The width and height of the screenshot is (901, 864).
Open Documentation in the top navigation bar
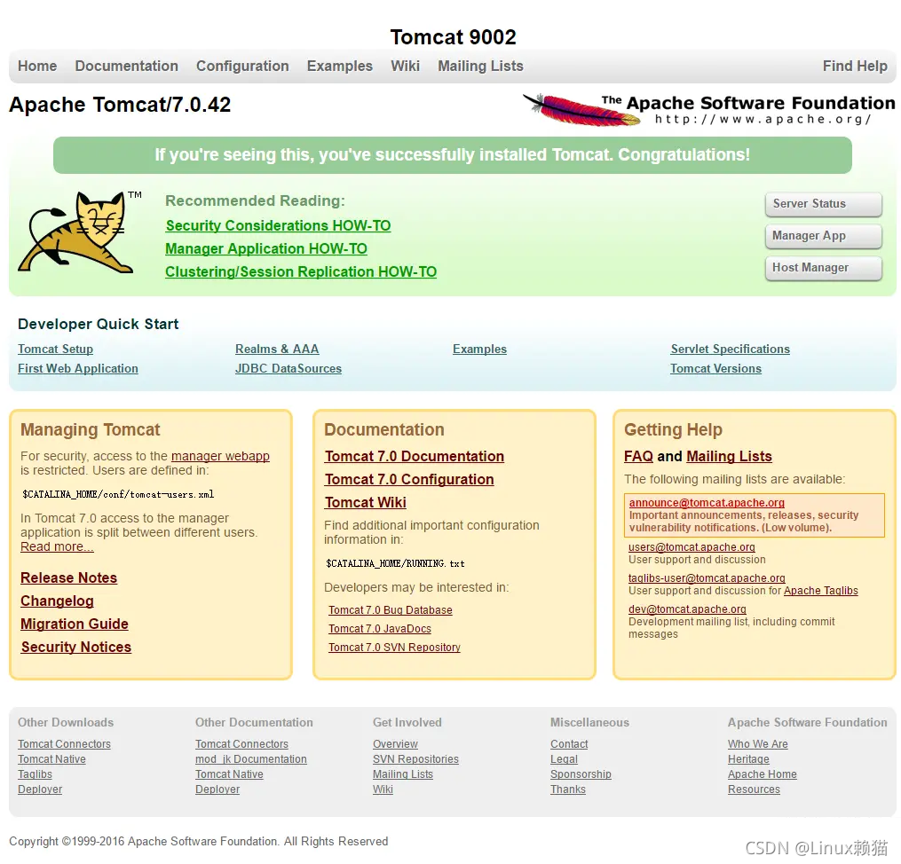(126, 66)
